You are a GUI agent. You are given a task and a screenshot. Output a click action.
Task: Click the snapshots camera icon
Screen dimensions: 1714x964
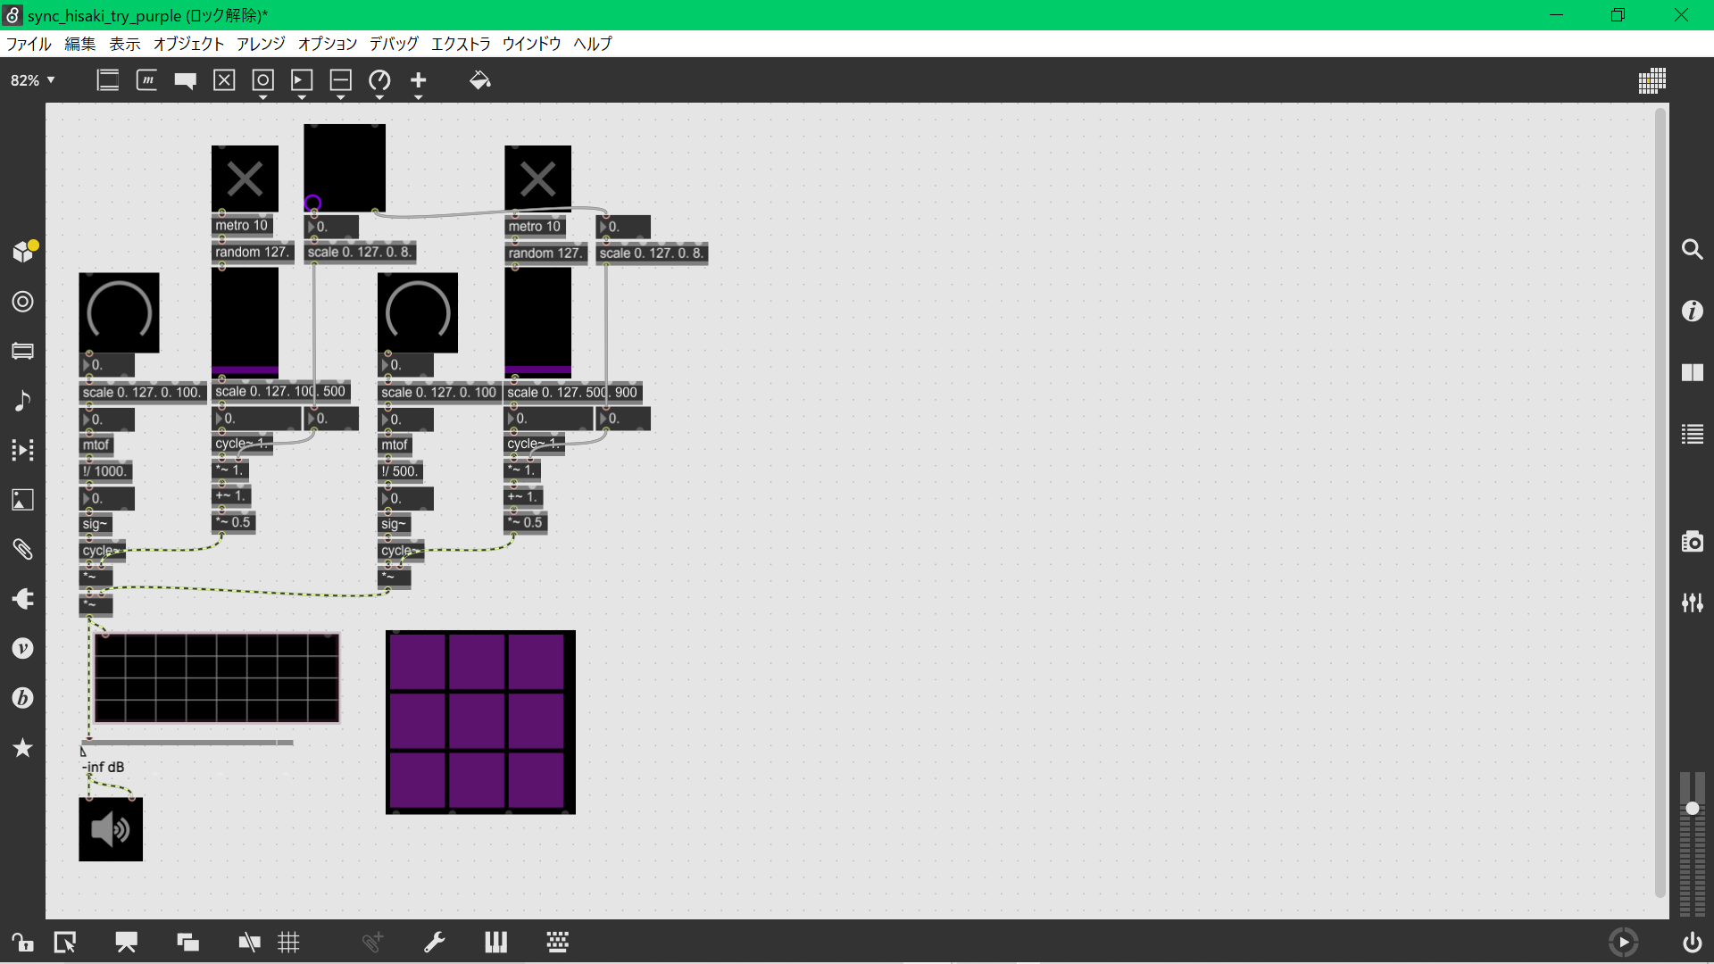tap(1692, 542)
